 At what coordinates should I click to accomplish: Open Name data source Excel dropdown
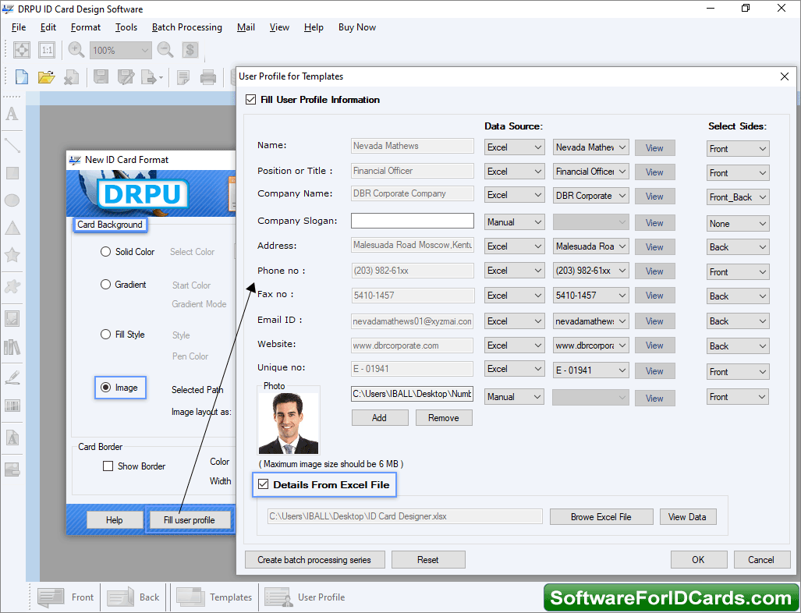click(x=515, y=147)
